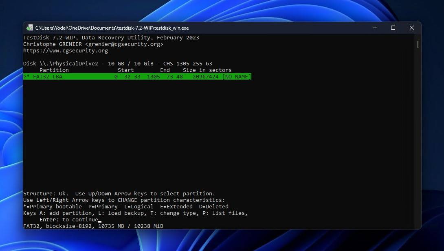Click the Disk \\.\PhysicalDrive2 info line

(117, 63)
